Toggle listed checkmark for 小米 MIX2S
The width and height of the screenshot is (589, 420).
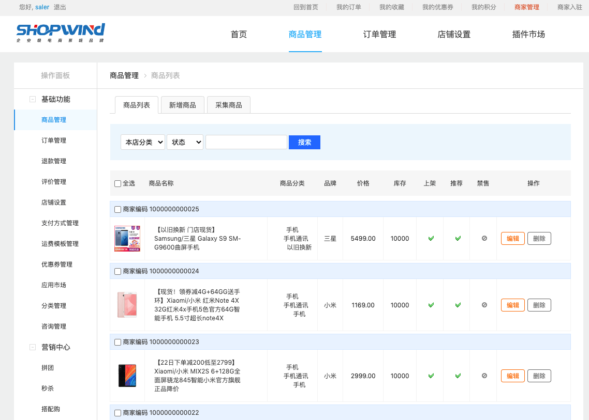(431, 376)
